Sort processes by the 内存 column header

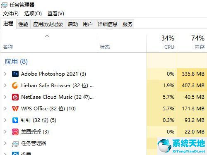click(192, 42)
